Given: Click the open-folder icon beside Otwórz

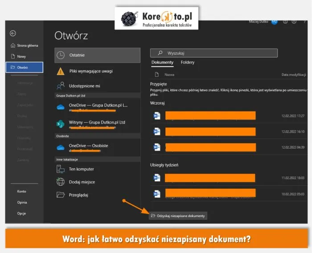Looking at the screenshot, I should coord(13,67).
